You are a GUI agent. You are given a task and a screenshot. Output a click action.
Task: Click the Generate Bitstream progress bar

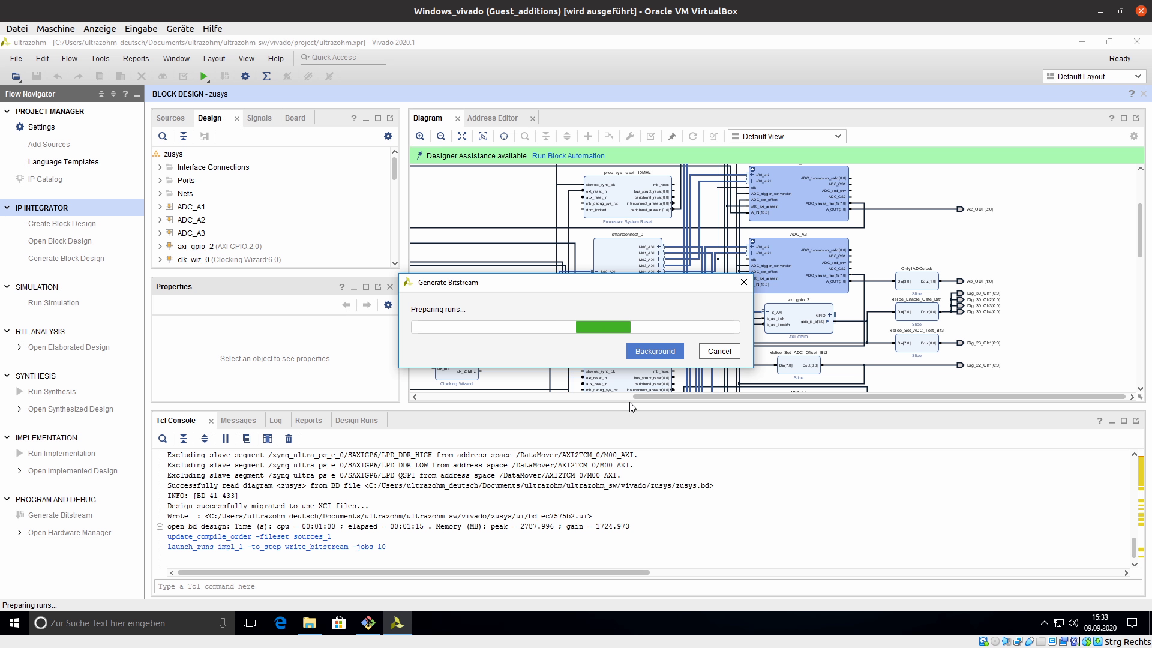pos(575,327)
